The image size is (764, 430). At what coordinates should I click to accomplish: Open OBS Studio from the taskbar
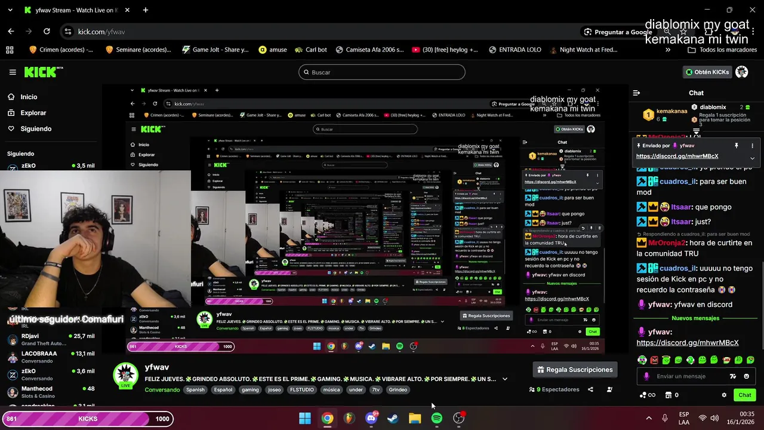click(x=459, y=419)
